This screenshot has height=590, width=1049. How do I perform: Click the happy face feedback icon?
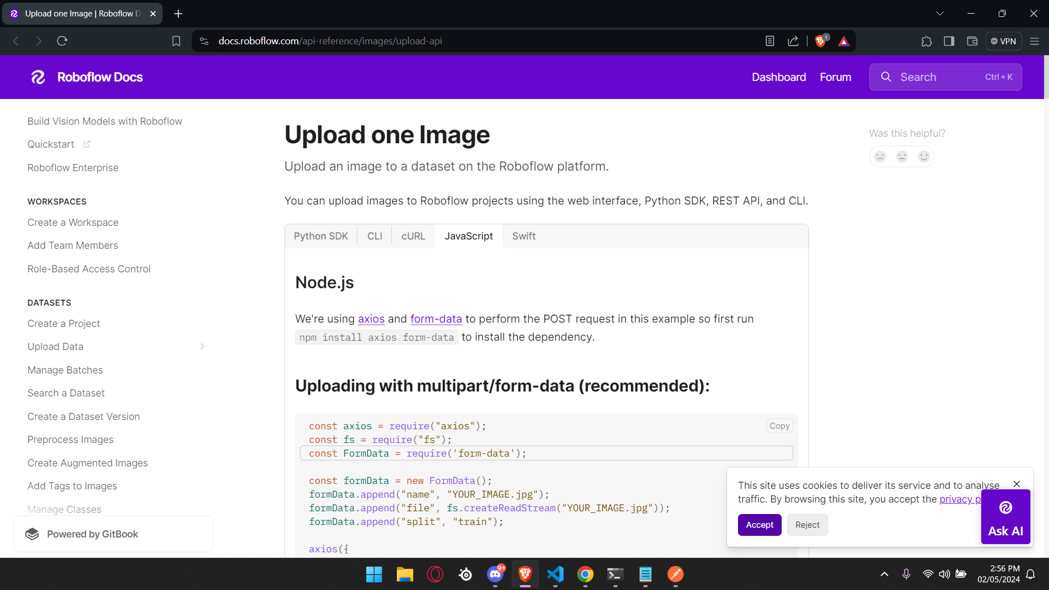pos(924,156)
